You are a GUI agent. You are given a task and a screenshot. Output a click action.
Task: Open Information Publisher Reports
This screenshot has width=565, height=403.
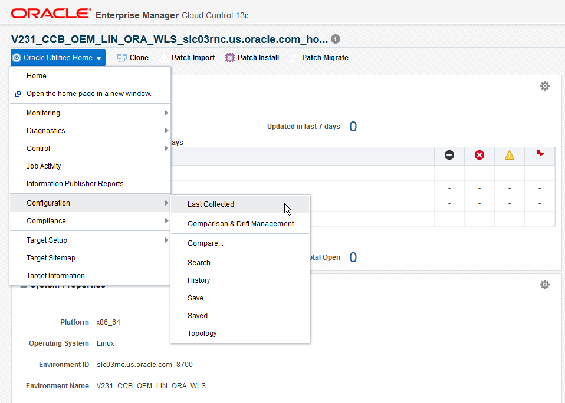(x=90, y=183)
